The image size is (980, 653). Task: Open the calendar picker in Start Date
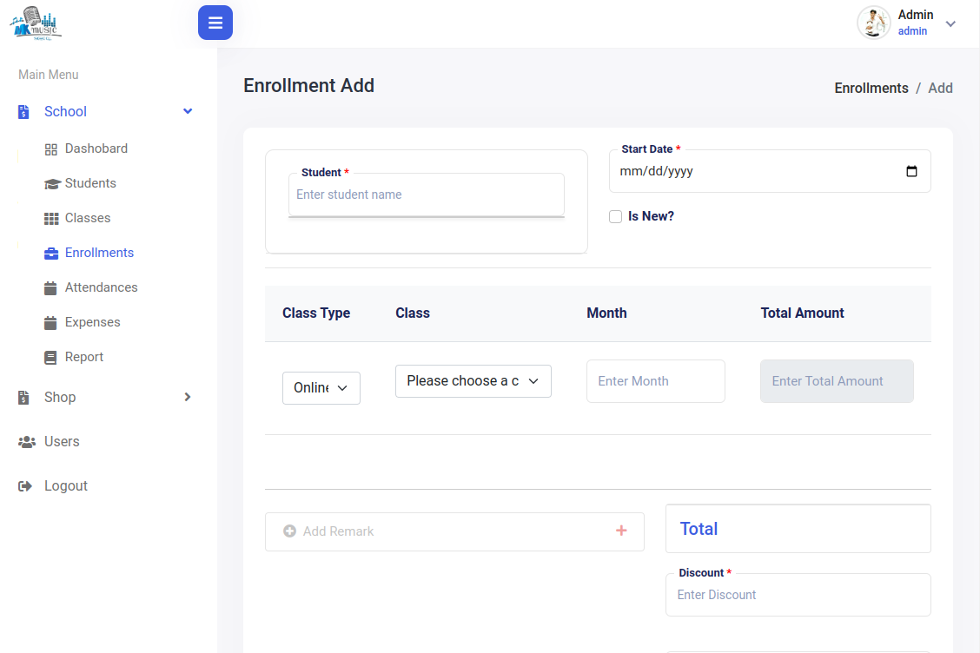point(911,171)
